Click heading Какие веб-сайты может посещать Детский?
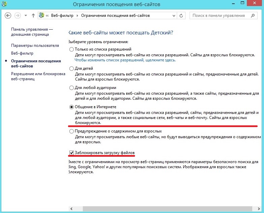The height and width of the screenshot is (213, 264). point(121,32)
